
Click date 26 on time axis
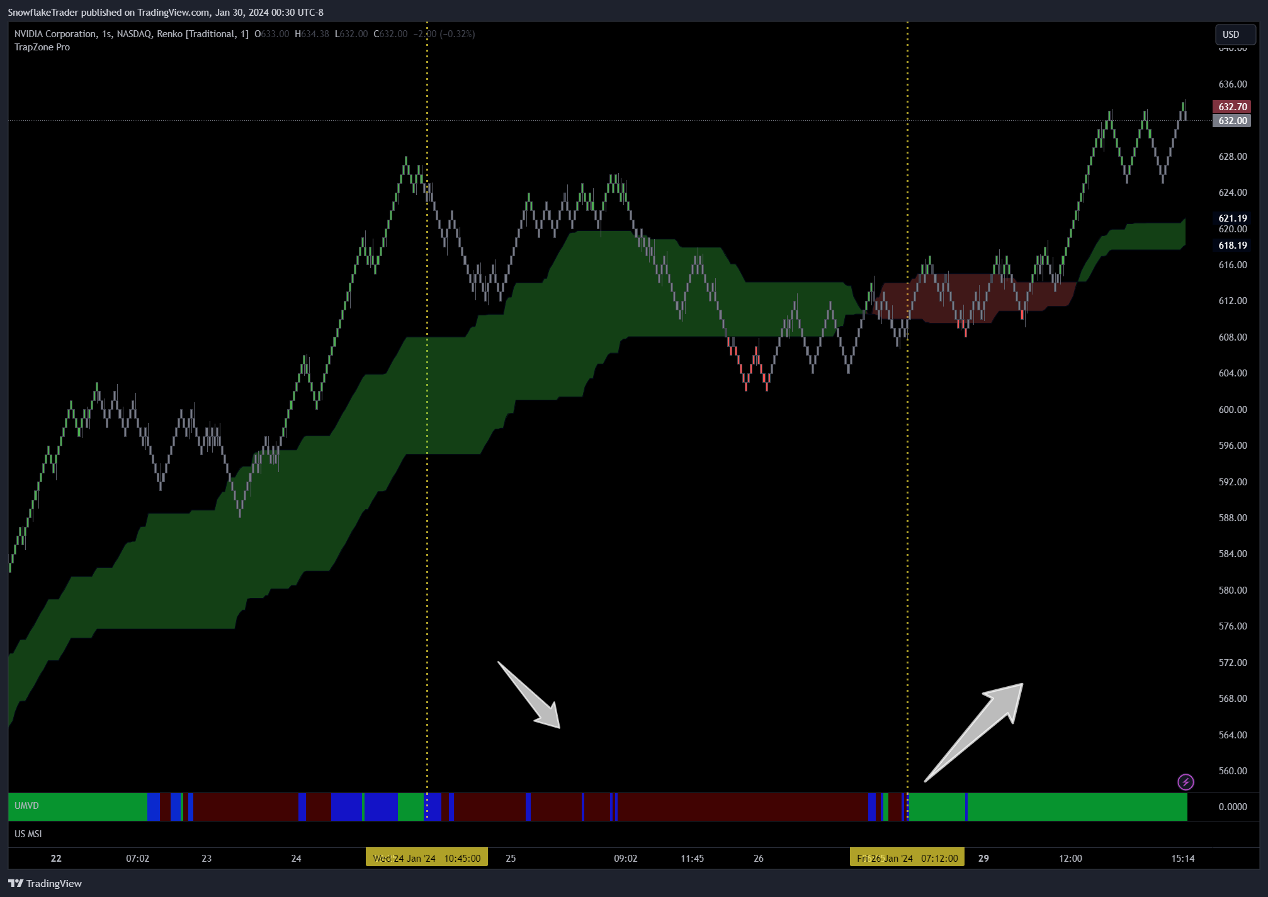[759, 859]
